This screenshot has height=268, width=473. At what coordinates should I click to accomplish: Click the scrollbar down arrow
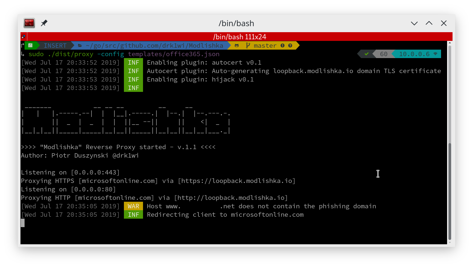(x=450, y=242)
